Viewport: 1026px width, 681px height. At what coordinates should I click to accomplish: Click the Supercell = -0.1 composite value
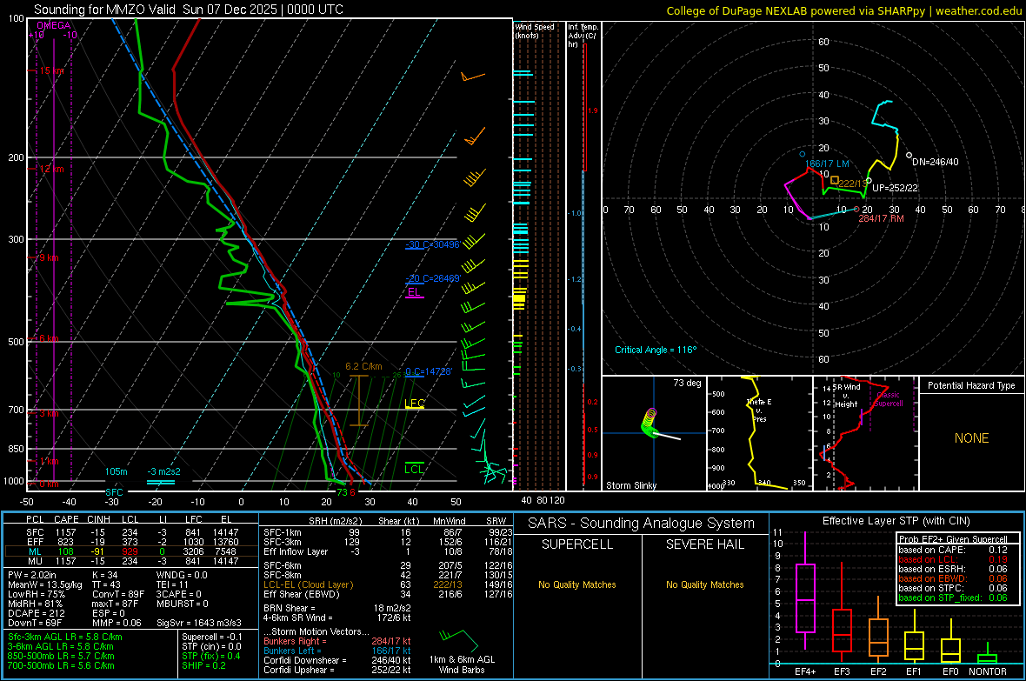(x=212, y=637)
